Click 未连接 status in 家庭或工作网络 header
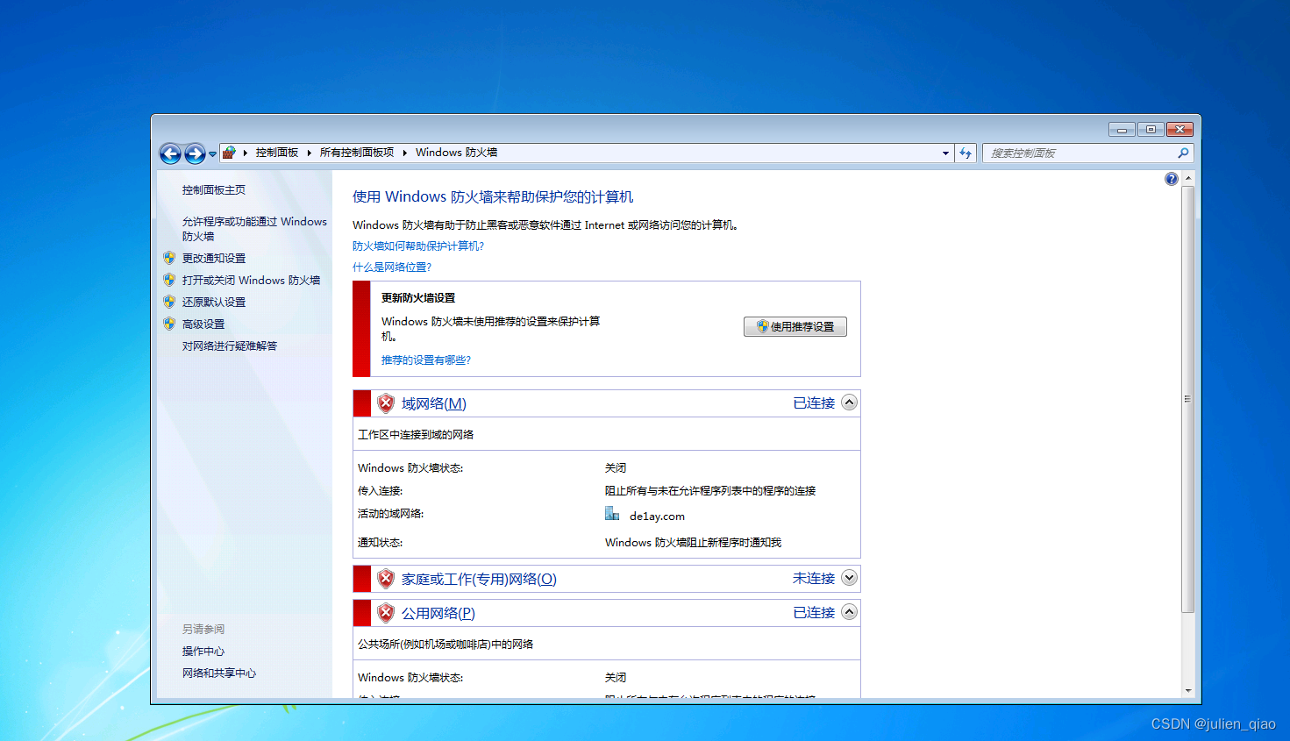 814,579
